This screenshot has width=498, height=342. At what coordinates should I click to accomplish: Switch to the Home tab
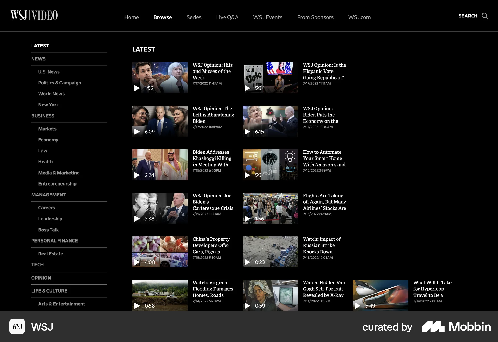tap(132, 17)
